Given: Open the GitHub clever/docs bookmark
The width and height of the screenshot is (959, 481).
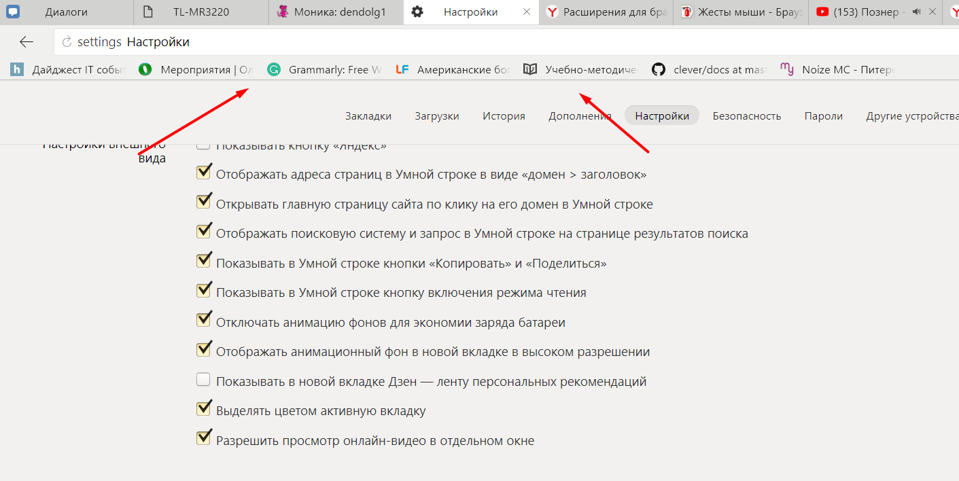Looking at the screenshot, I should click(709, 69).
